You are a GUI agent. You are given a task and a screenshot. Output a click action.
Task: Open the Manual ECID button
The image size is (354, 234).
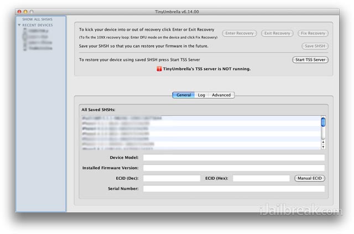pyautogui.click(x=310, y=178)
